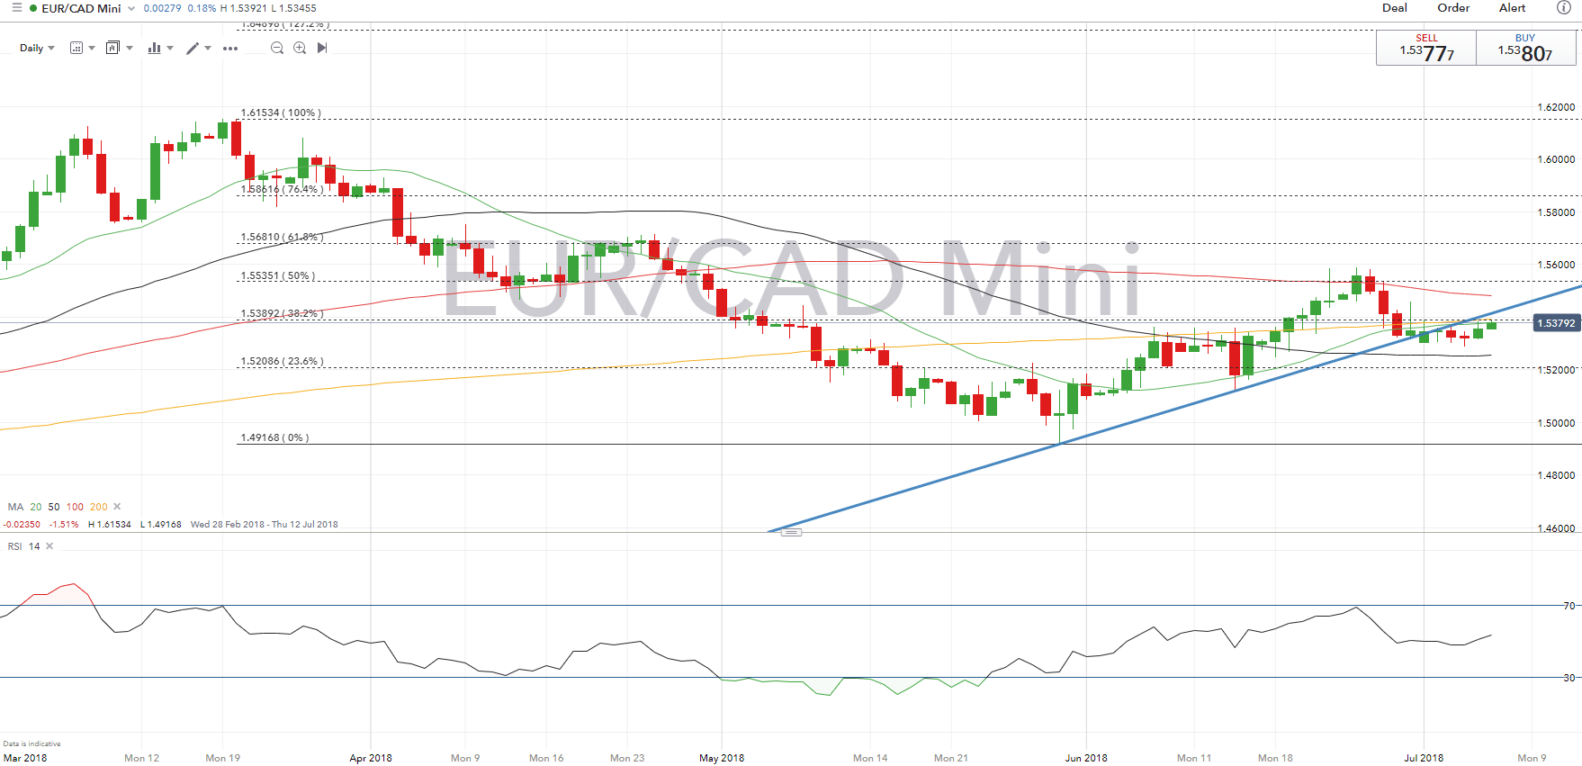This screenshot has height=766, width=1582.
Task: Open the Alert tab
Action: (1512, 8)
